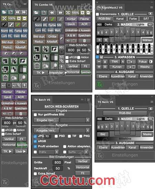155x189 pixels.
Task: Select zone key 5 in RapidMask2 zone strip
Action: (125, 49)
